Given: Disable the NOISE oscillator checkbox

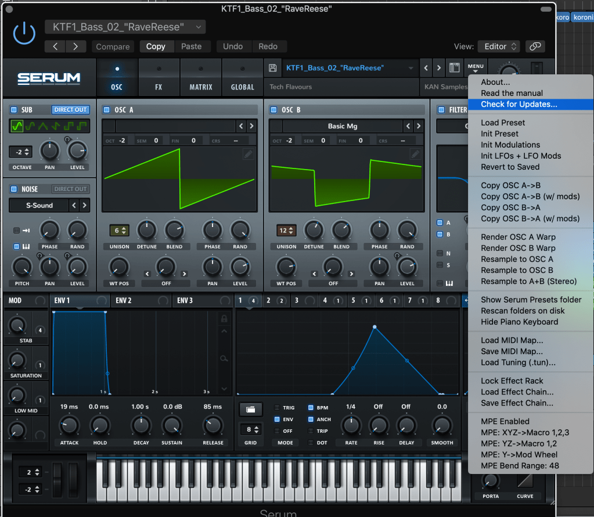Looking at the screenshot, I should click(14, 189).
